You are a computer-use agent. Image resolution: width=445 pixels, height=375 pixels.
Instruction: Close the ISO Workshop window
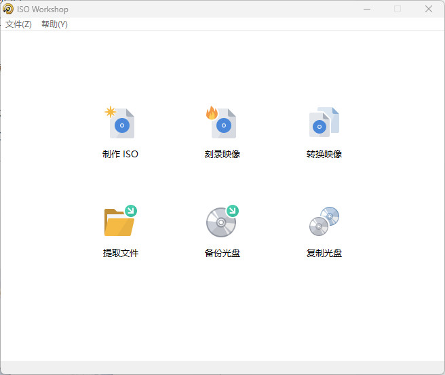(429, 9)
